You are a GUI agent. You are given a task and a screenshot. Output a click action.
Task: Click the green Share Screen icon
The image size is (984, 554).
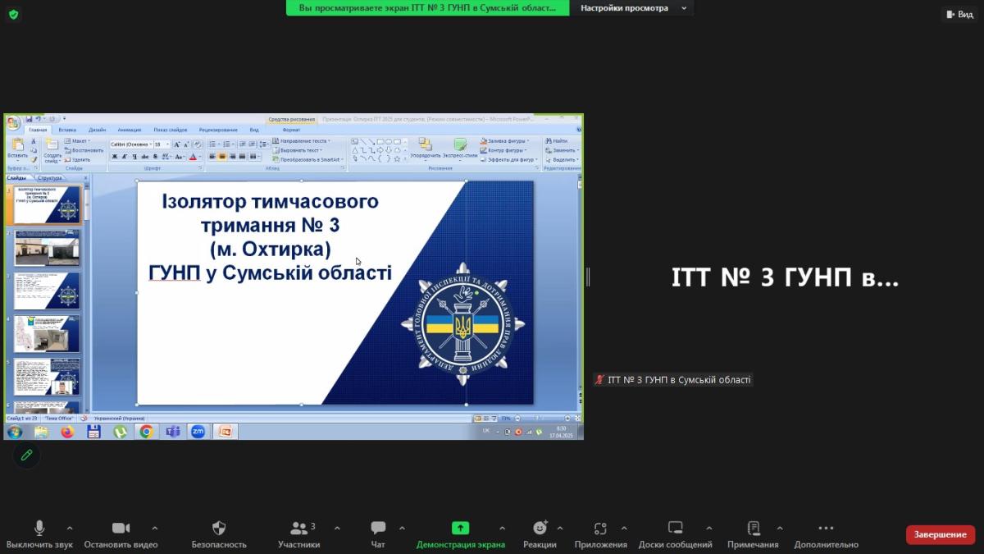click(x=460, y=529)
